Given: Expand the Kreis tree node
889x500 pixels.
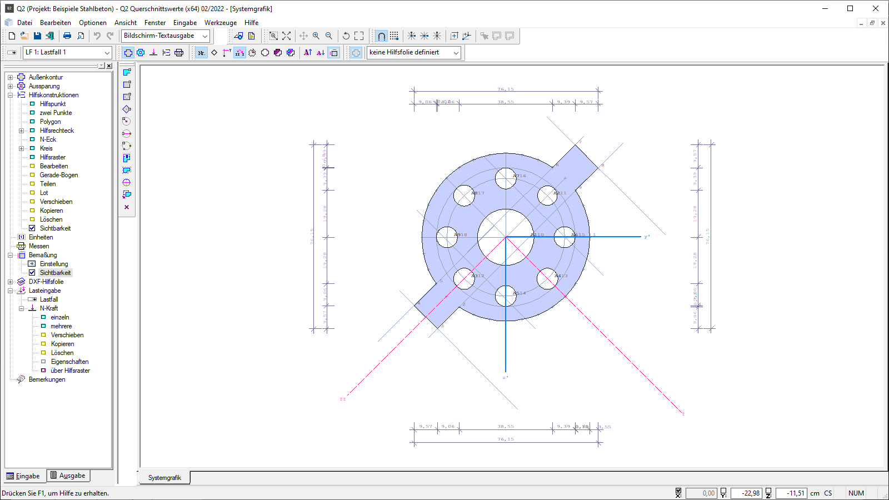Looking at the screenshot, I should click(21, 148).
